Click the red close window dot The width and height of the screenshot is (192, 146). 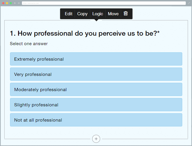tap(3, 3)
